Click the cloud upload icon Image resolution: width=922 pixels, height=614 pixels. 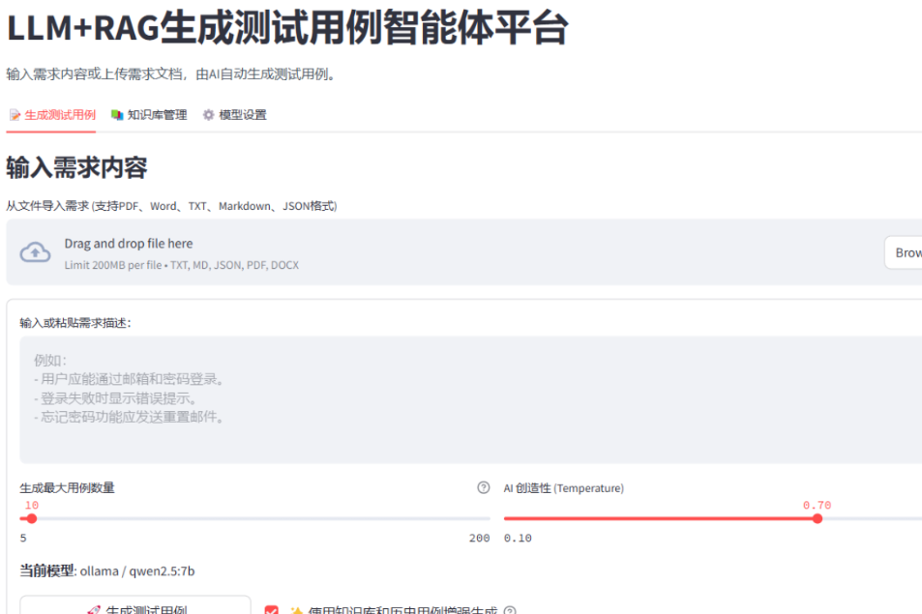35,252
